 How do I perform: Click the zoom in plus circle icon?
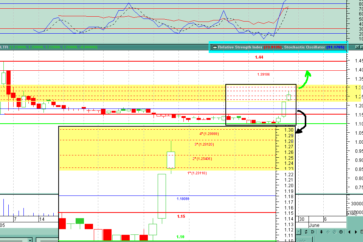pos(341,232)
